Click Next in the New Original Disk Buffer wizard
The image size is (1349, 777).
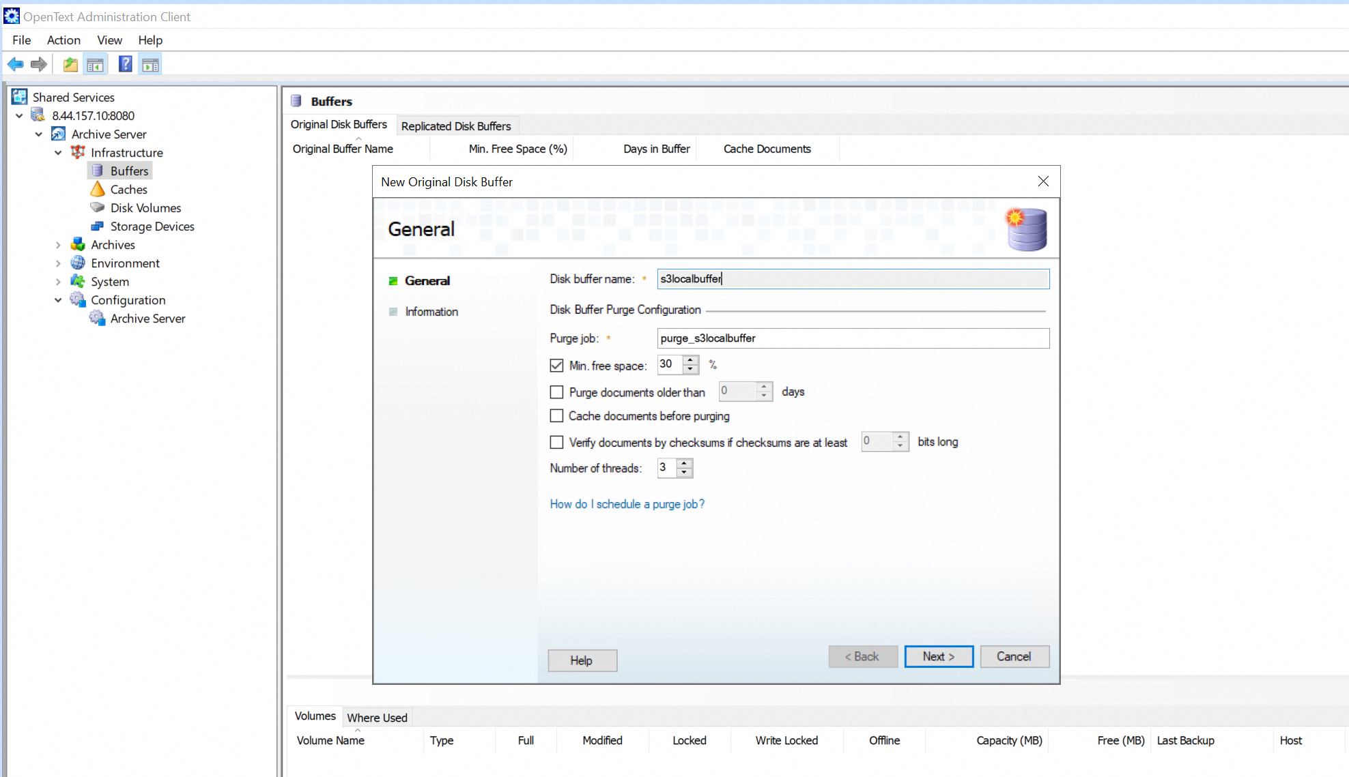click(939, 656)
